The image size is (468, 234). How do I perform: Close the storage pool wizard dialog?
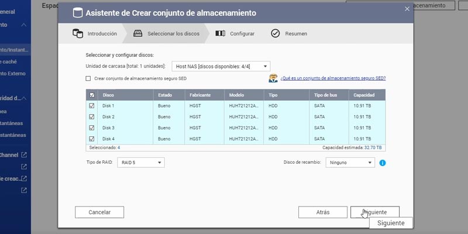coord(407,9)
